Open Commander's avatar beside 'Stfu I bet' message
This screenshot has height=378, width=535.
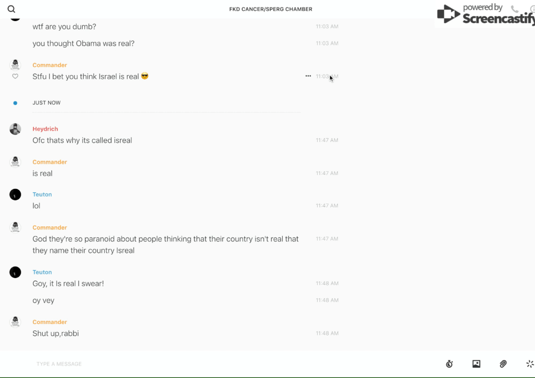coord(15,65)
